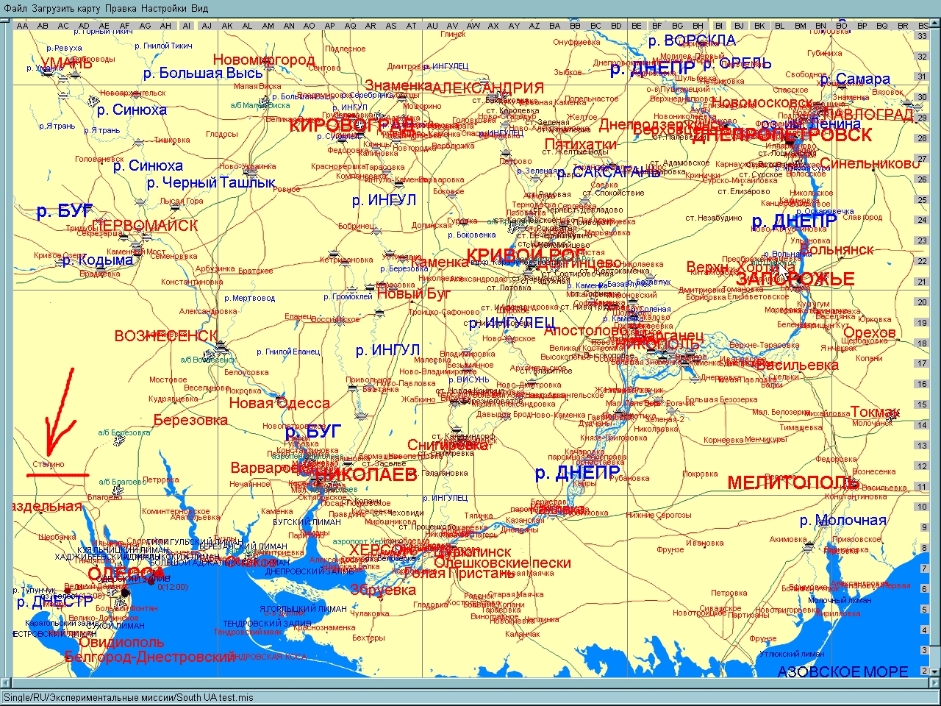The width and height of the screenshot is (941, 706).
Task: Click the Орехов town label
Action: [x=870, y=332]
